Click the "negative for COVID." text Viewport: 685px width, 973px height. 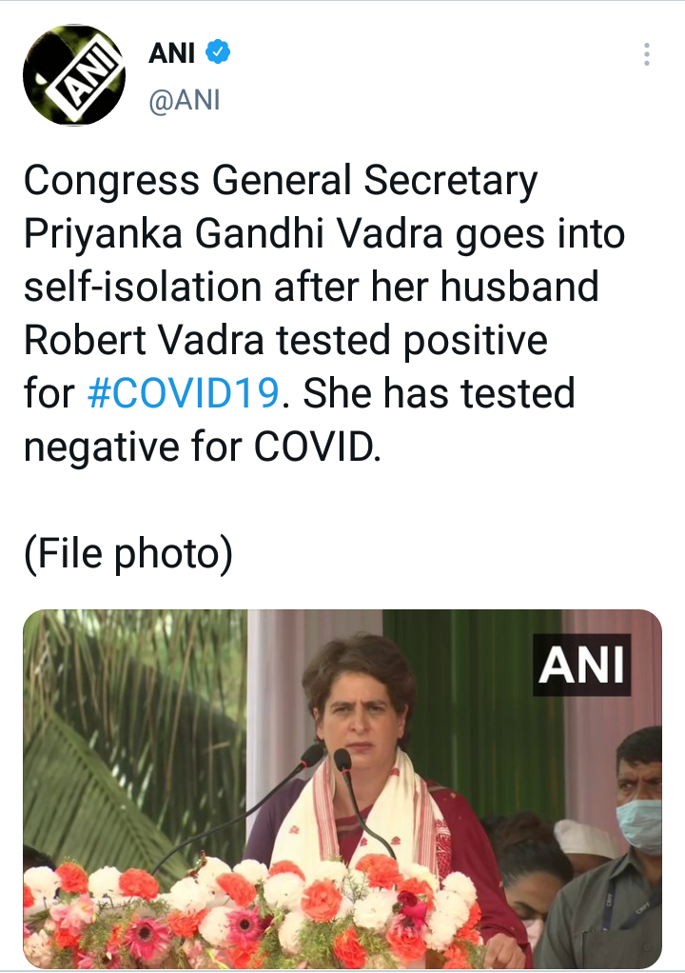pyautogui.click(x=202, y=446)
